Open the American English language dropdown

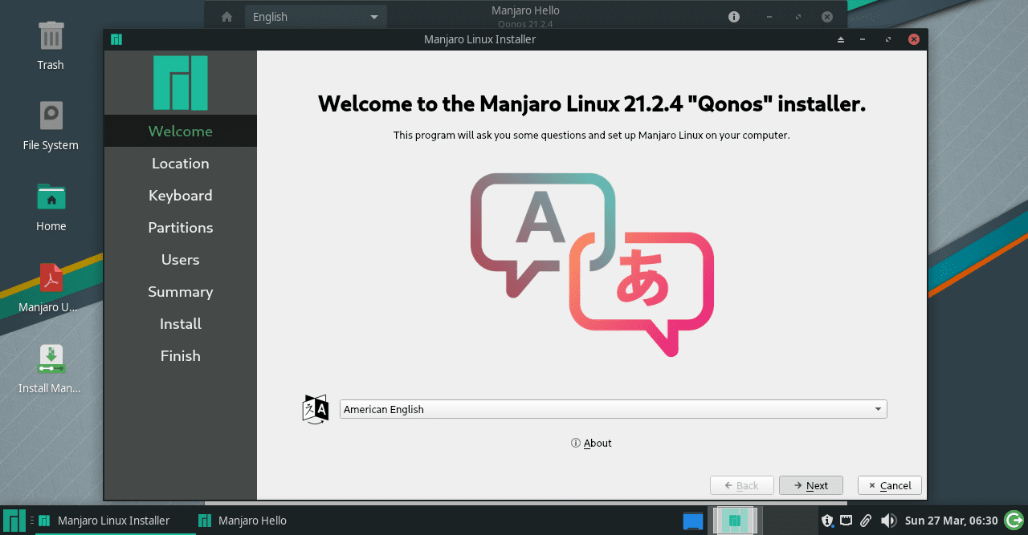tap(614, 409)
